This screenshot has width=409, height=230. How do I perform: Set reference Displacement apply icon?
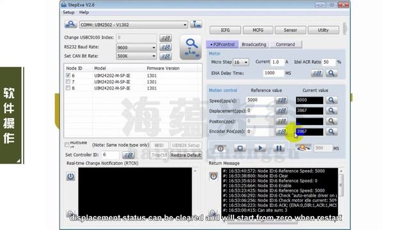281,111
